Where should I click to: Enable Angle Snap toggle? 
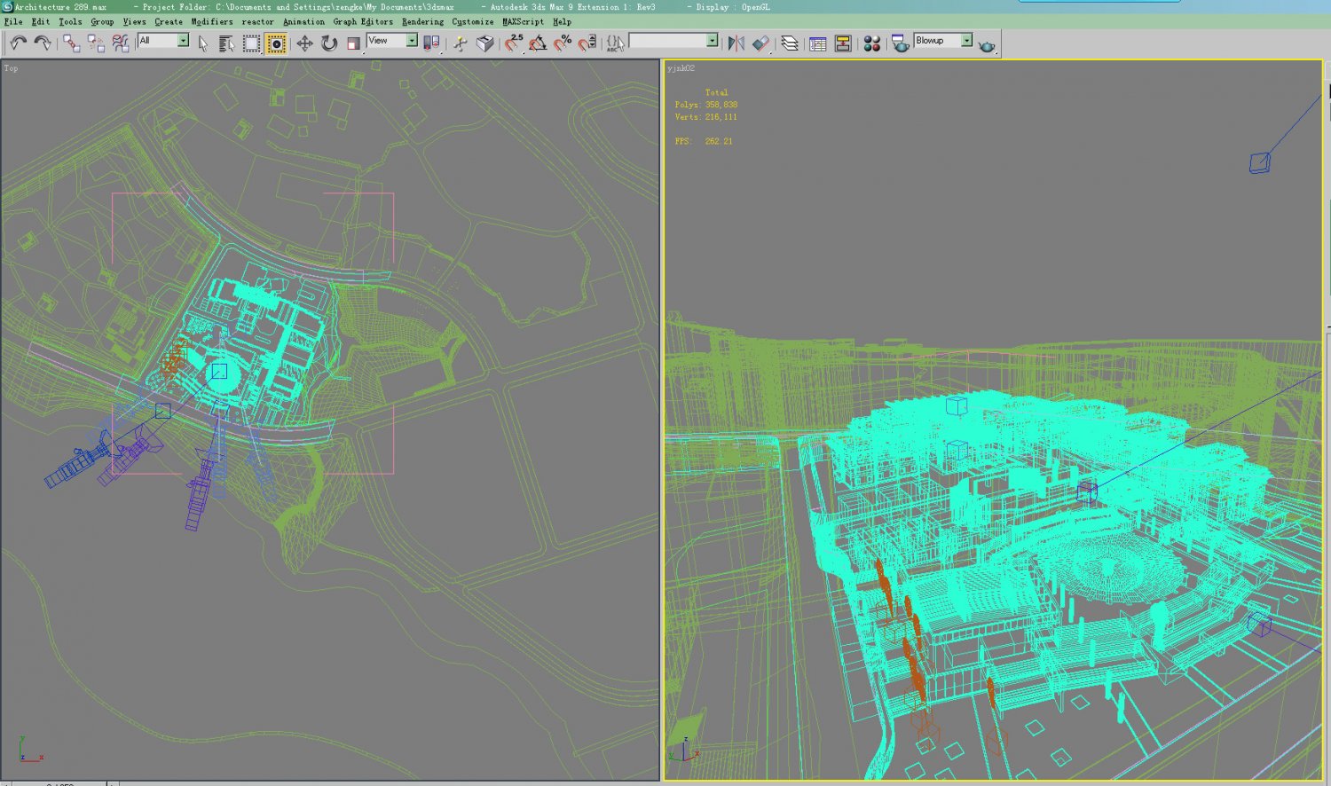[537, 42]
